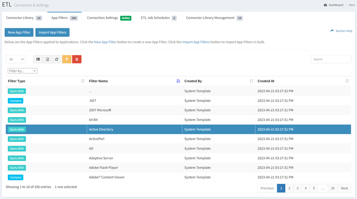
Task: Click the Dashboard globe icon in breadcrumb
Action: pos(325,5)
